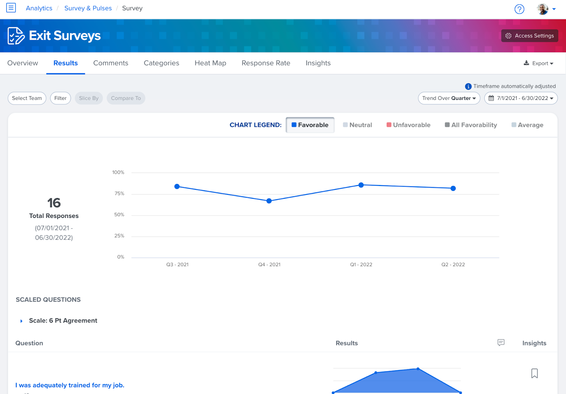566x394 pixels.
Task: Toggle the All Favorability legend series
Action: [x=471, y=125]
